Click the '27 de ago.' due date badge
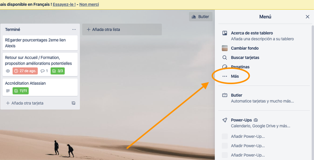The image size is (314, 160). click(x=25, y=71)
